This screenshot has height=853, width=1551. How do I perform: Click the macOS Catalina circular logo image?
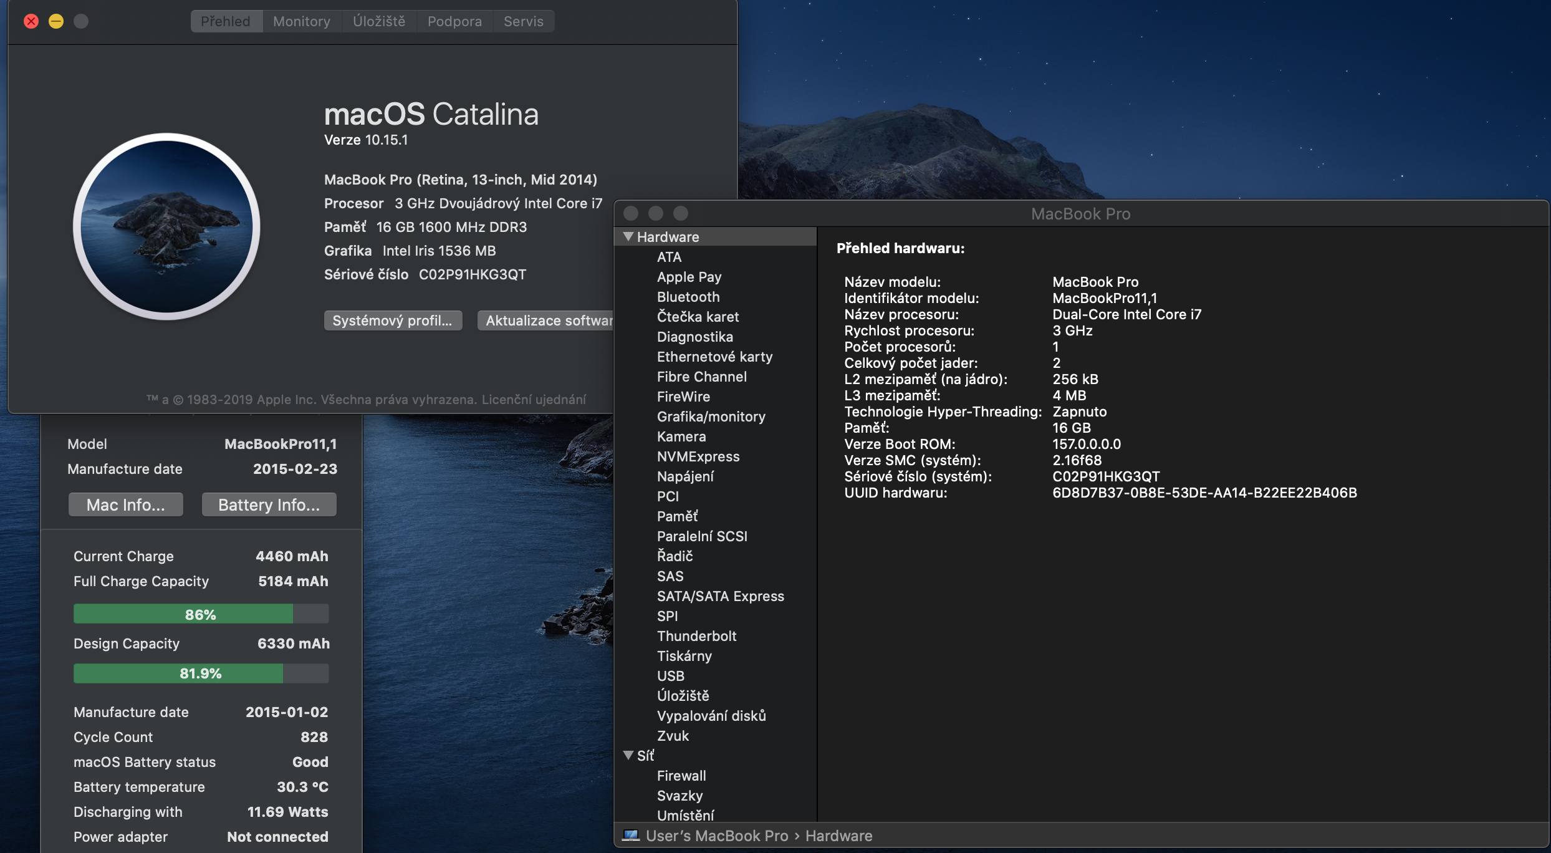[166, 226]
